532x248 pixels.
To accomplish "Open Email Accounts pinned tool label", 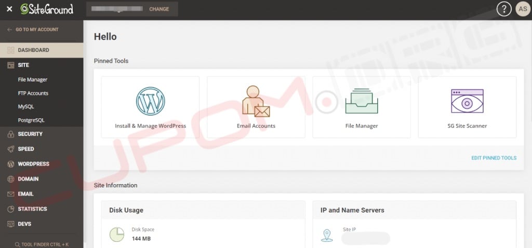I will point(256,126).
